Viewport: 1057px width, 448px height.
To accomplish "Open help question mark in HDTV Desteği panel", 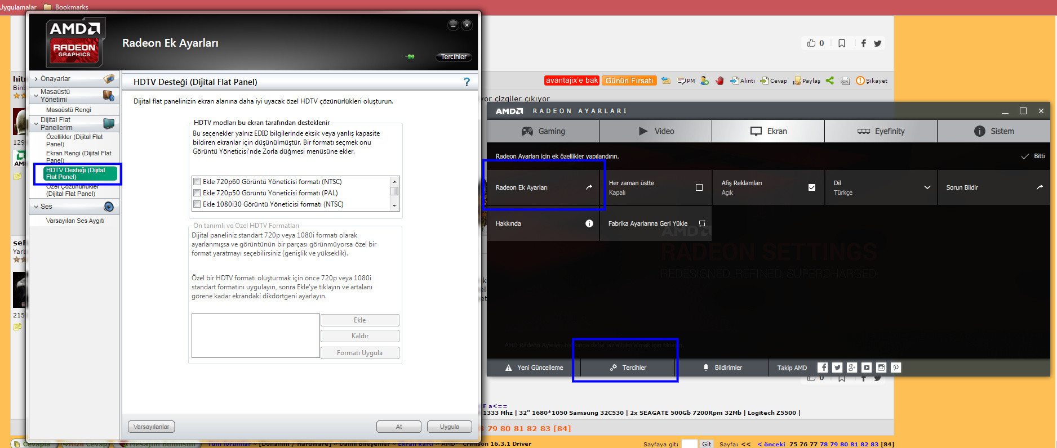I will pyautogui.click(x=467, y=82).
